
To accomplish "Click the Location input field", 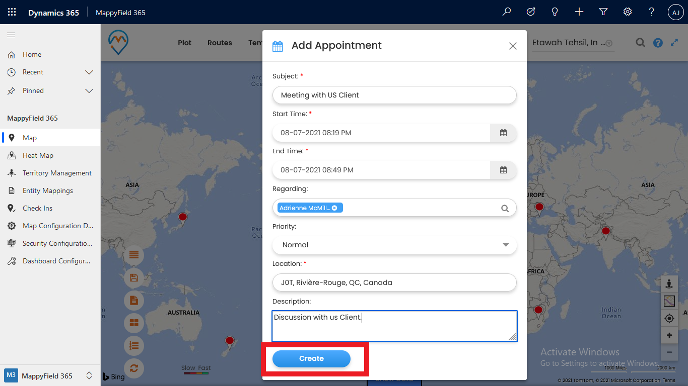I will (x=394, y=282).
